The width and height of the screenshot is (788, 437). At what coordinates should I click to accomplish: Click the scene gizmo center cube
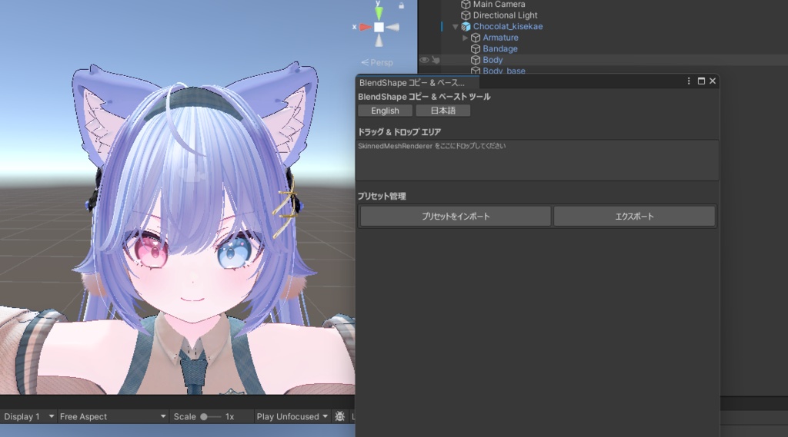click(379, 27)
